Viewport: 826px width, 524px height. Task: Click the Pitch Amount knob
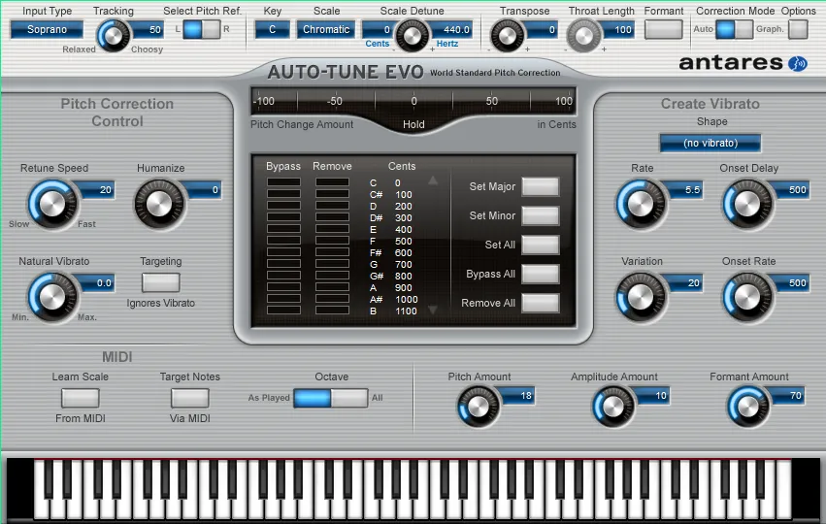pos(479,407)
